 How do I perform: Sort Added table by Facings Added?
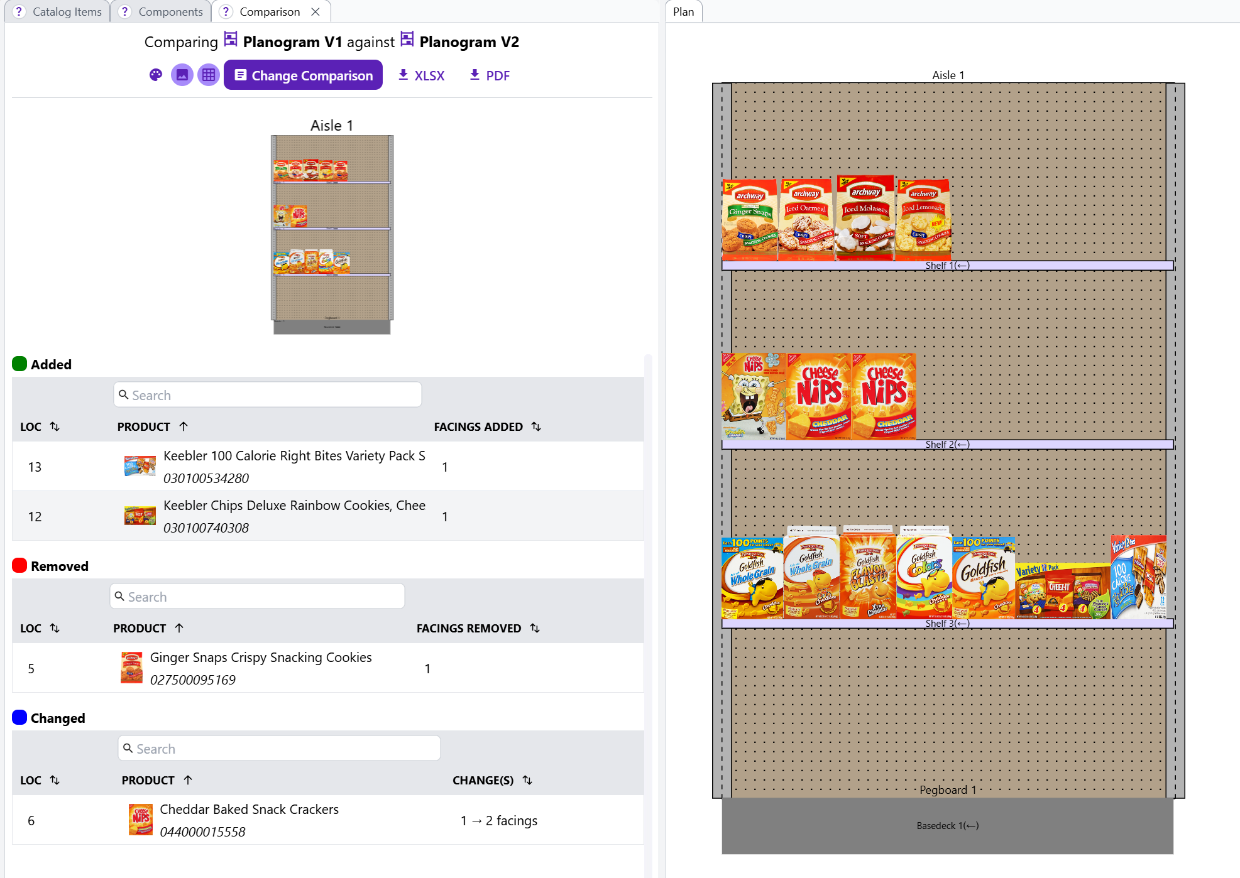coord(536,426)
